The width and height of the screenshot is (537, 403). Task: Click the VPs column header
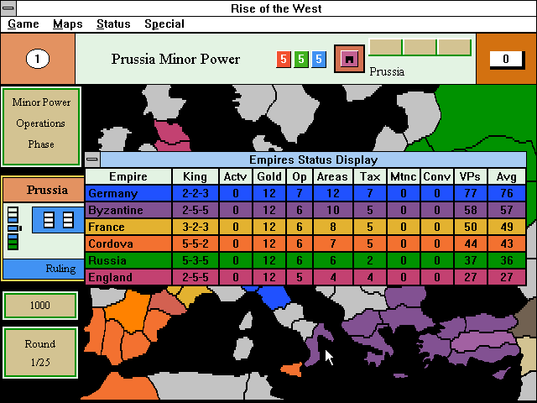tap(471, 176)
